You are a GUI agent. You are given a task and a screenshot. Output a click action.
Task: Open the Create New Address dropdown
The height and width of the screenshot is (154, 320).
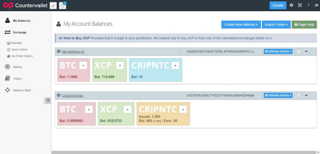click(241, 24)
